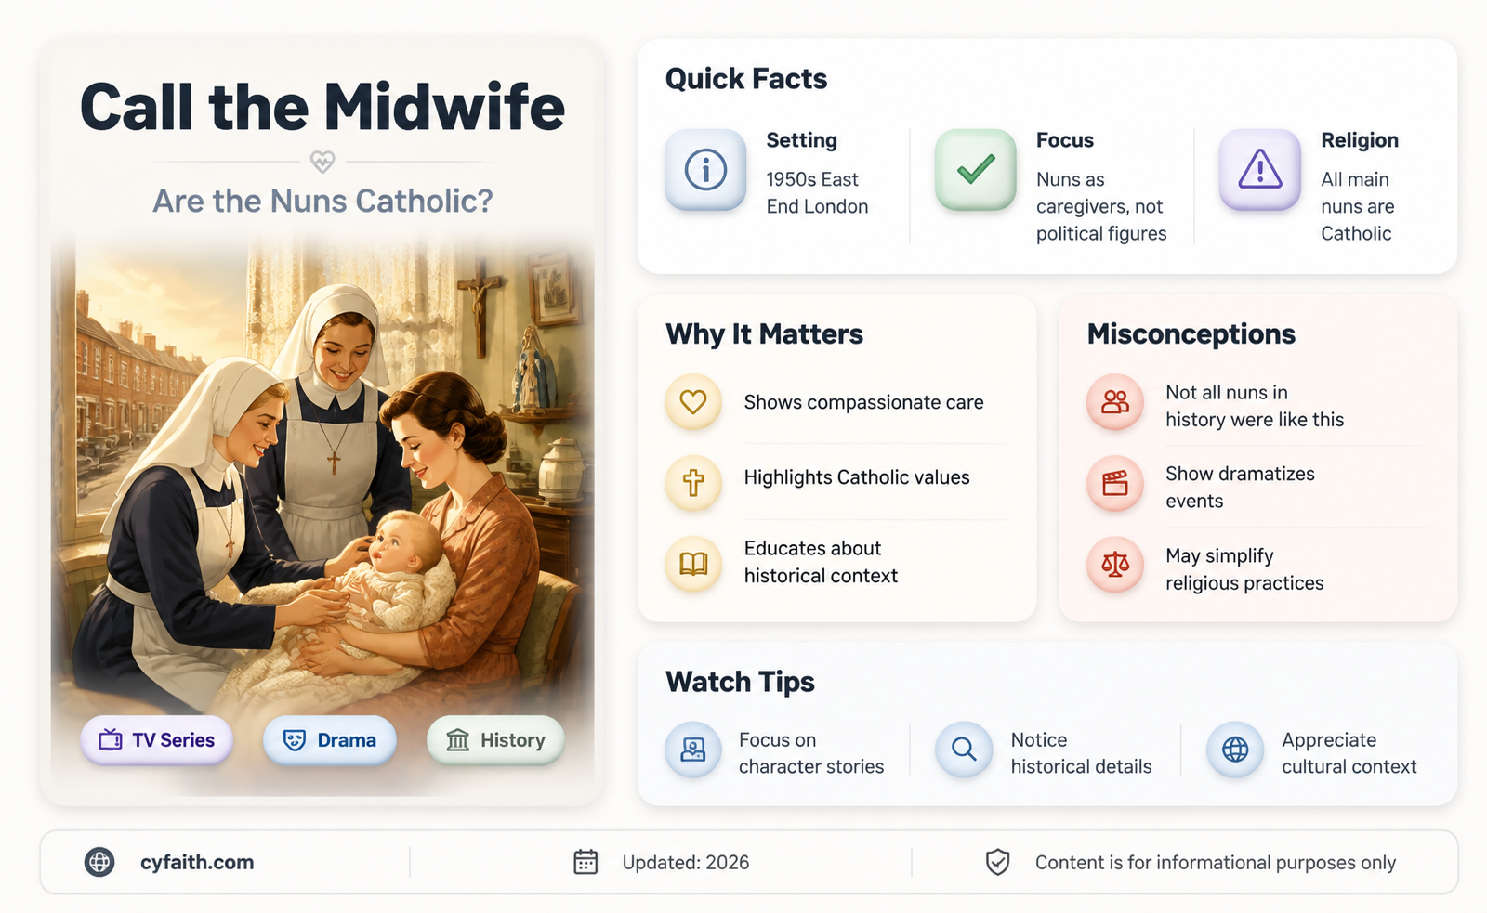Click the 'Quick Facts' heading
This screenshot has width=1487, height=913.
coord(746,79)
